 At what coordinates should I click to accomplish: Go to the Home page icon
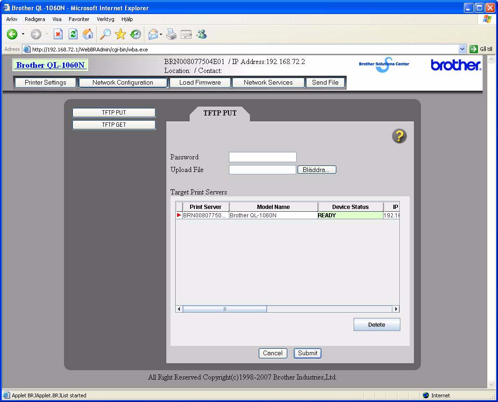pyautogui.click(x=88, y=34)
